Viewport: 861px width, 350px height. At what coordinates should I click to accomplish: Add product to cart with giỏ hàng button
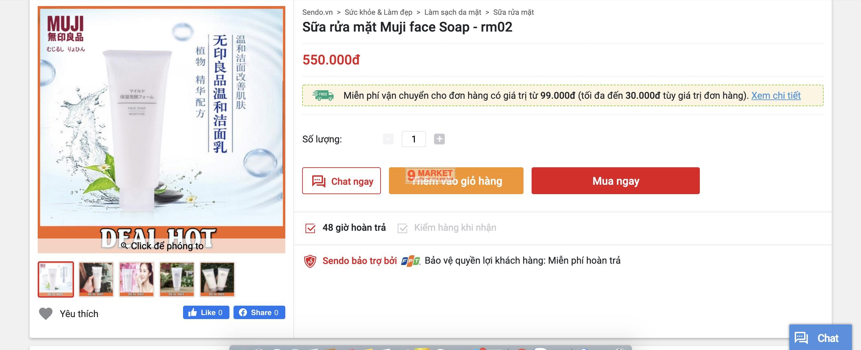[x=456, y=181]
